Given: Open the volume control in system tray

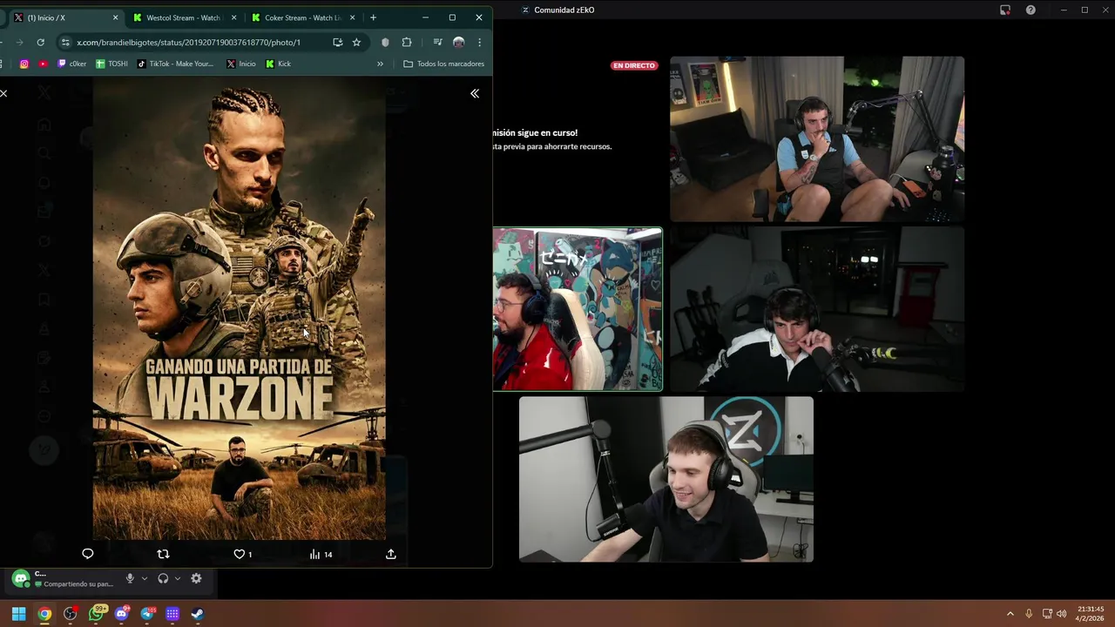Looking at the screenshot, I should [x=1061, y=614].
